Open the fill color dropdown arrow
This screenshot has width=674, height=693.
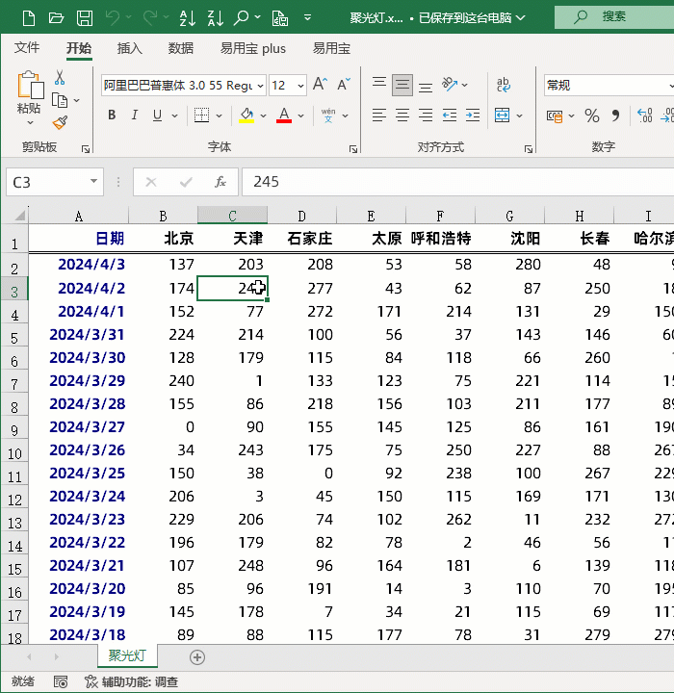coord(263,115)
